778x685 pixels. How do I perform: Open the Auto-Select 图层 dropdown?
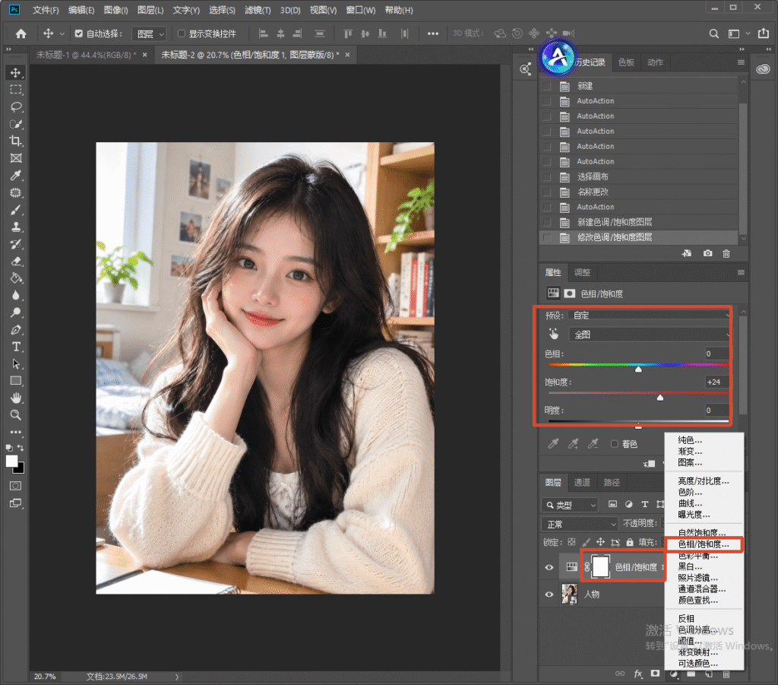[x=150, y=33]
